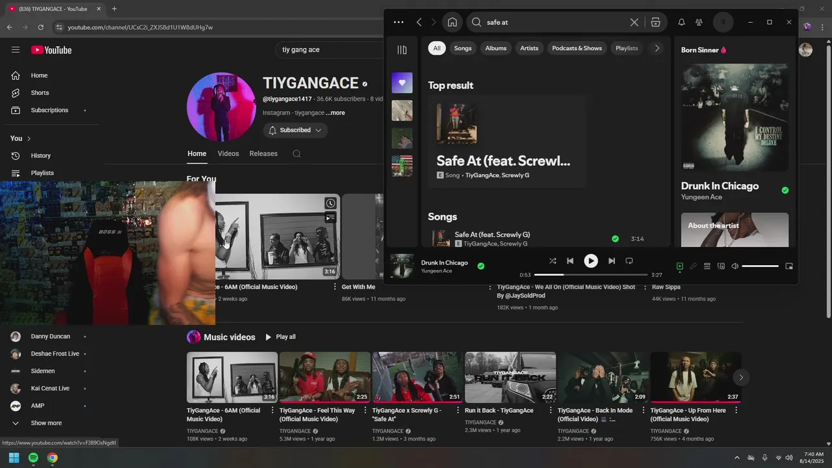Expand Your Library in Spotify sidebar
Screen dimensions: 832x468
point(402,50)
